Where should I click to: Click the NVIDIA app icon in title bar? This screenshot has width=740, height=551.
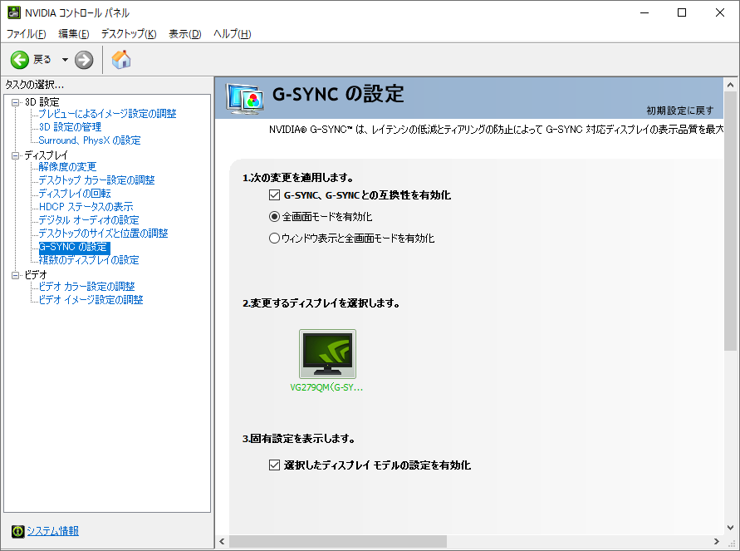coord(14,12)
